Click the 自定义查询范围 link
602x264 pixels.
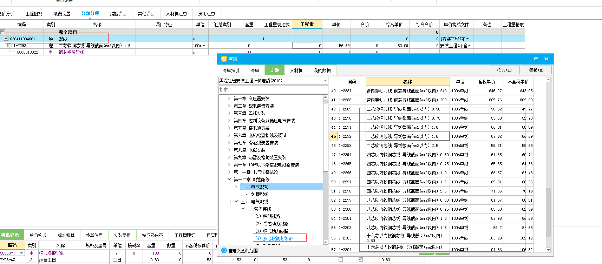pos(243,251)
